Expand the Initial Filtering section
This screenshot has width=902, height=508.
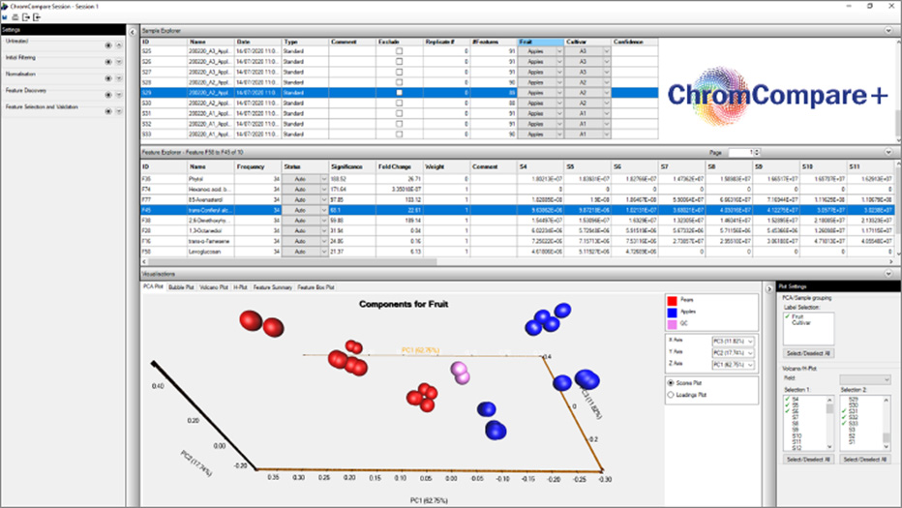(x=119, y=62)
